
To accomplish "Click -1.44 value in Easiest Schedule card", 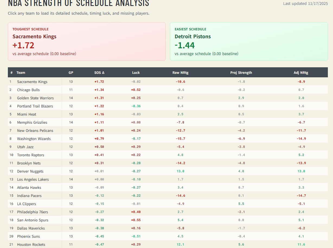I will tap(185, 45).
